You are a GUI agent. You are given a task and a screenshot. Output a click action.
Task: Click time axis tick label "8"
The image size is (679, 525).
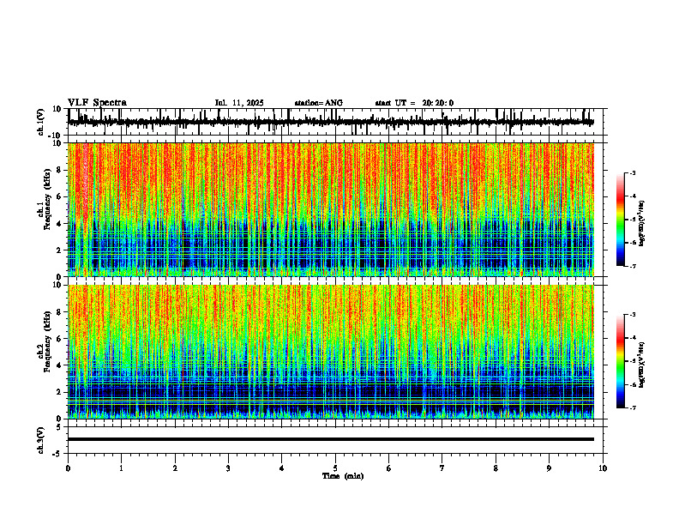(496, 468)
